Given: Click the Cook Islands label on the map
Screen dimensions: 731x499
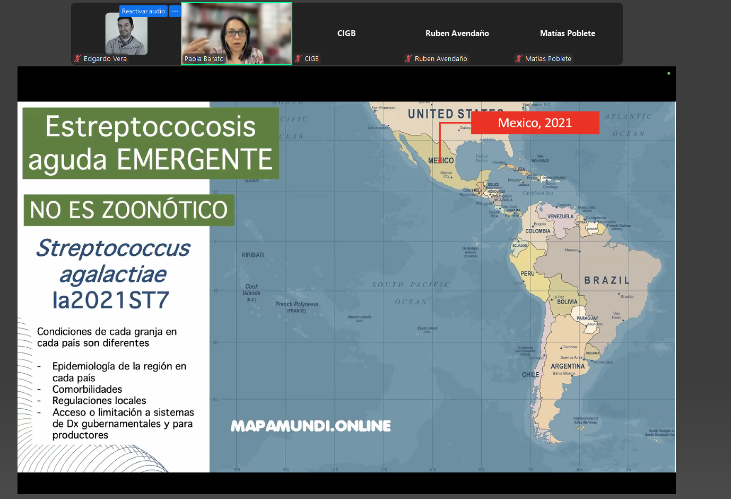Looking at the screenshot, I should click(251, 292).
